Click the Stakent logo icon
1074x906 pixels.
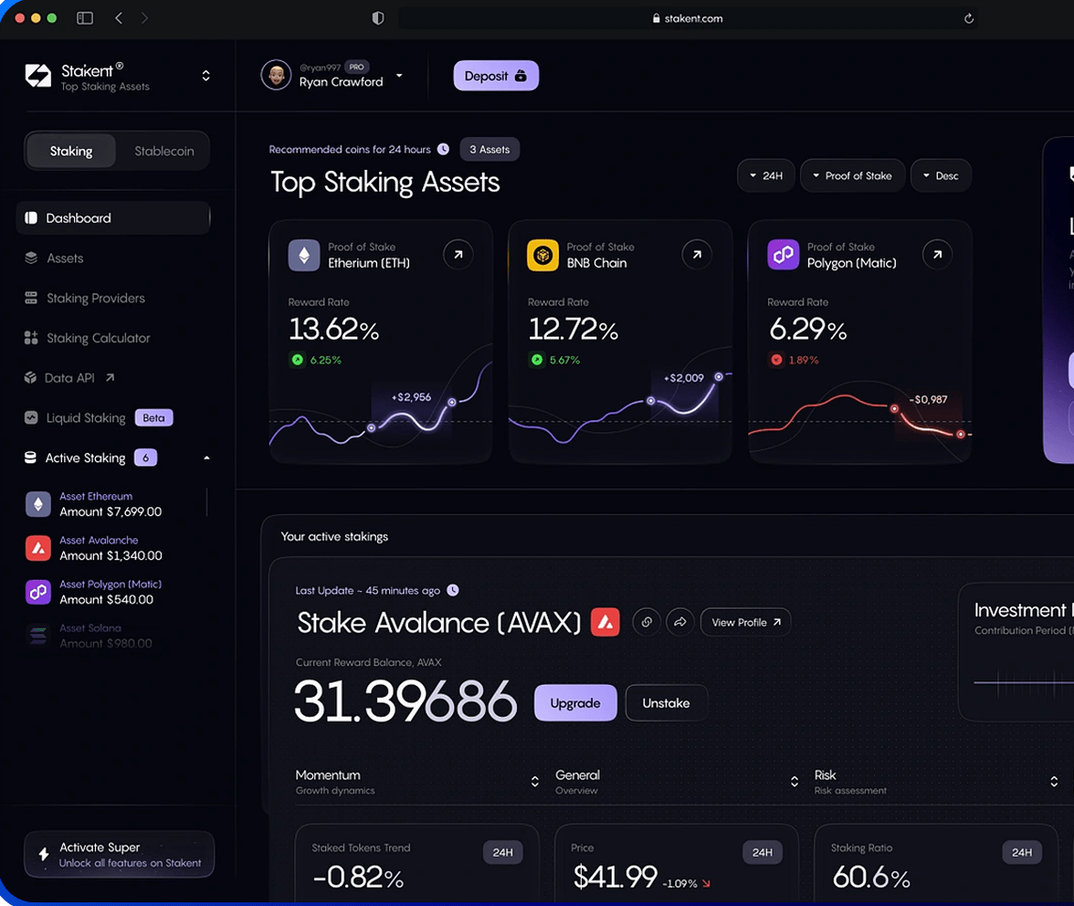[x=38, y=75]
